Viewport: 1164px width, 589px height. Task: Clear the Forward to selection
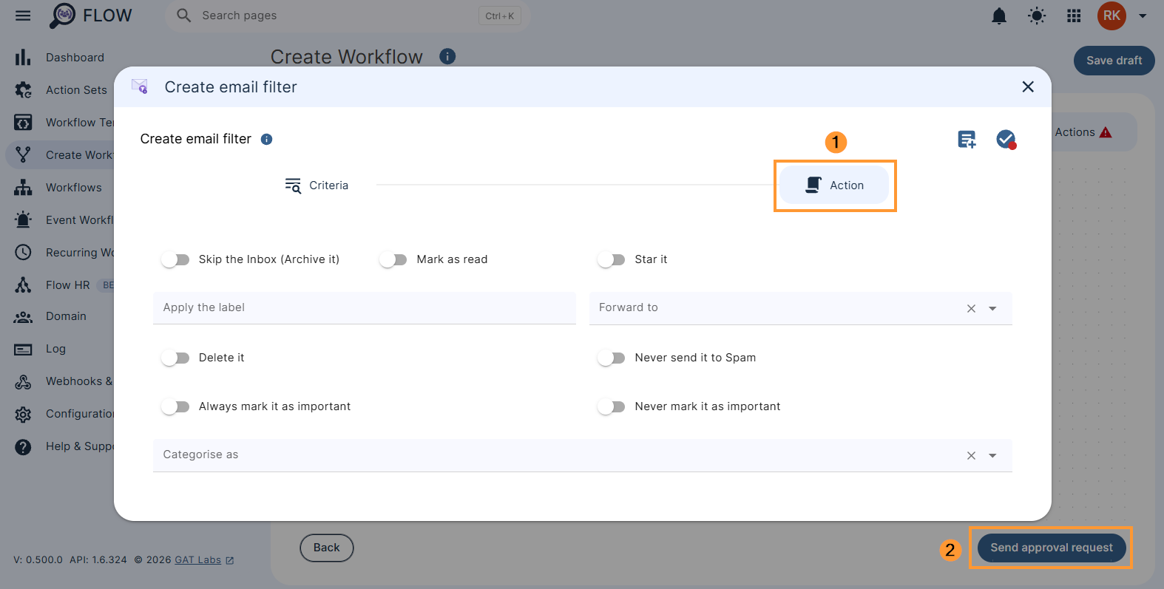pyautogui.click(x=971, y=308)
